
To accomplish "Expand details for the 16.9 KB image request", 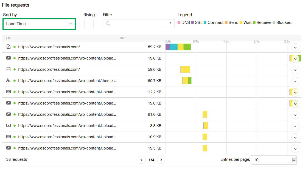I will (x=295, y=137).
